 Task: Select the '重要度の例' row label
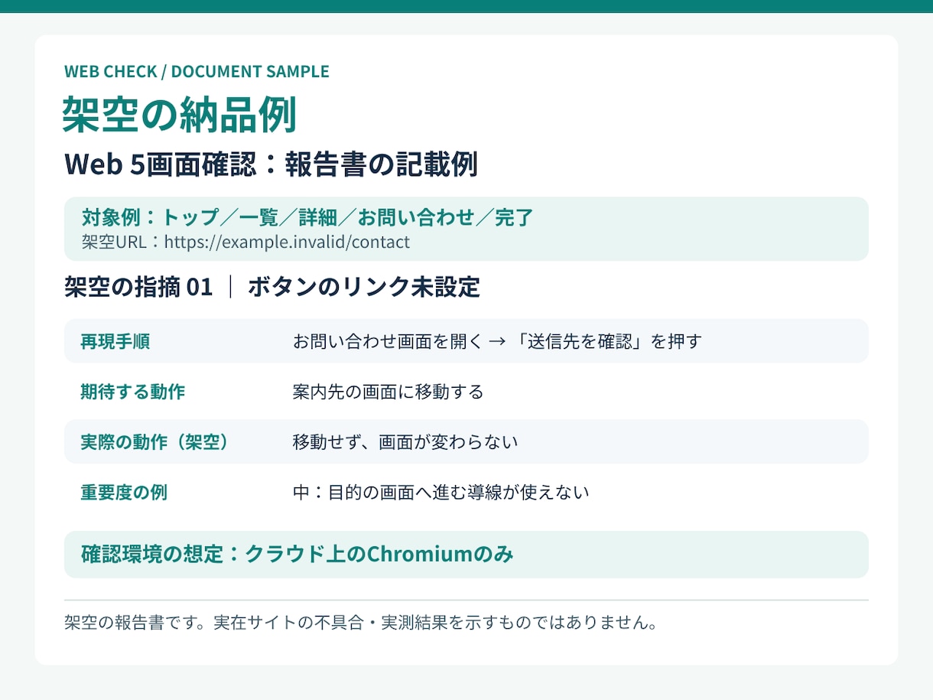[124, 493]
